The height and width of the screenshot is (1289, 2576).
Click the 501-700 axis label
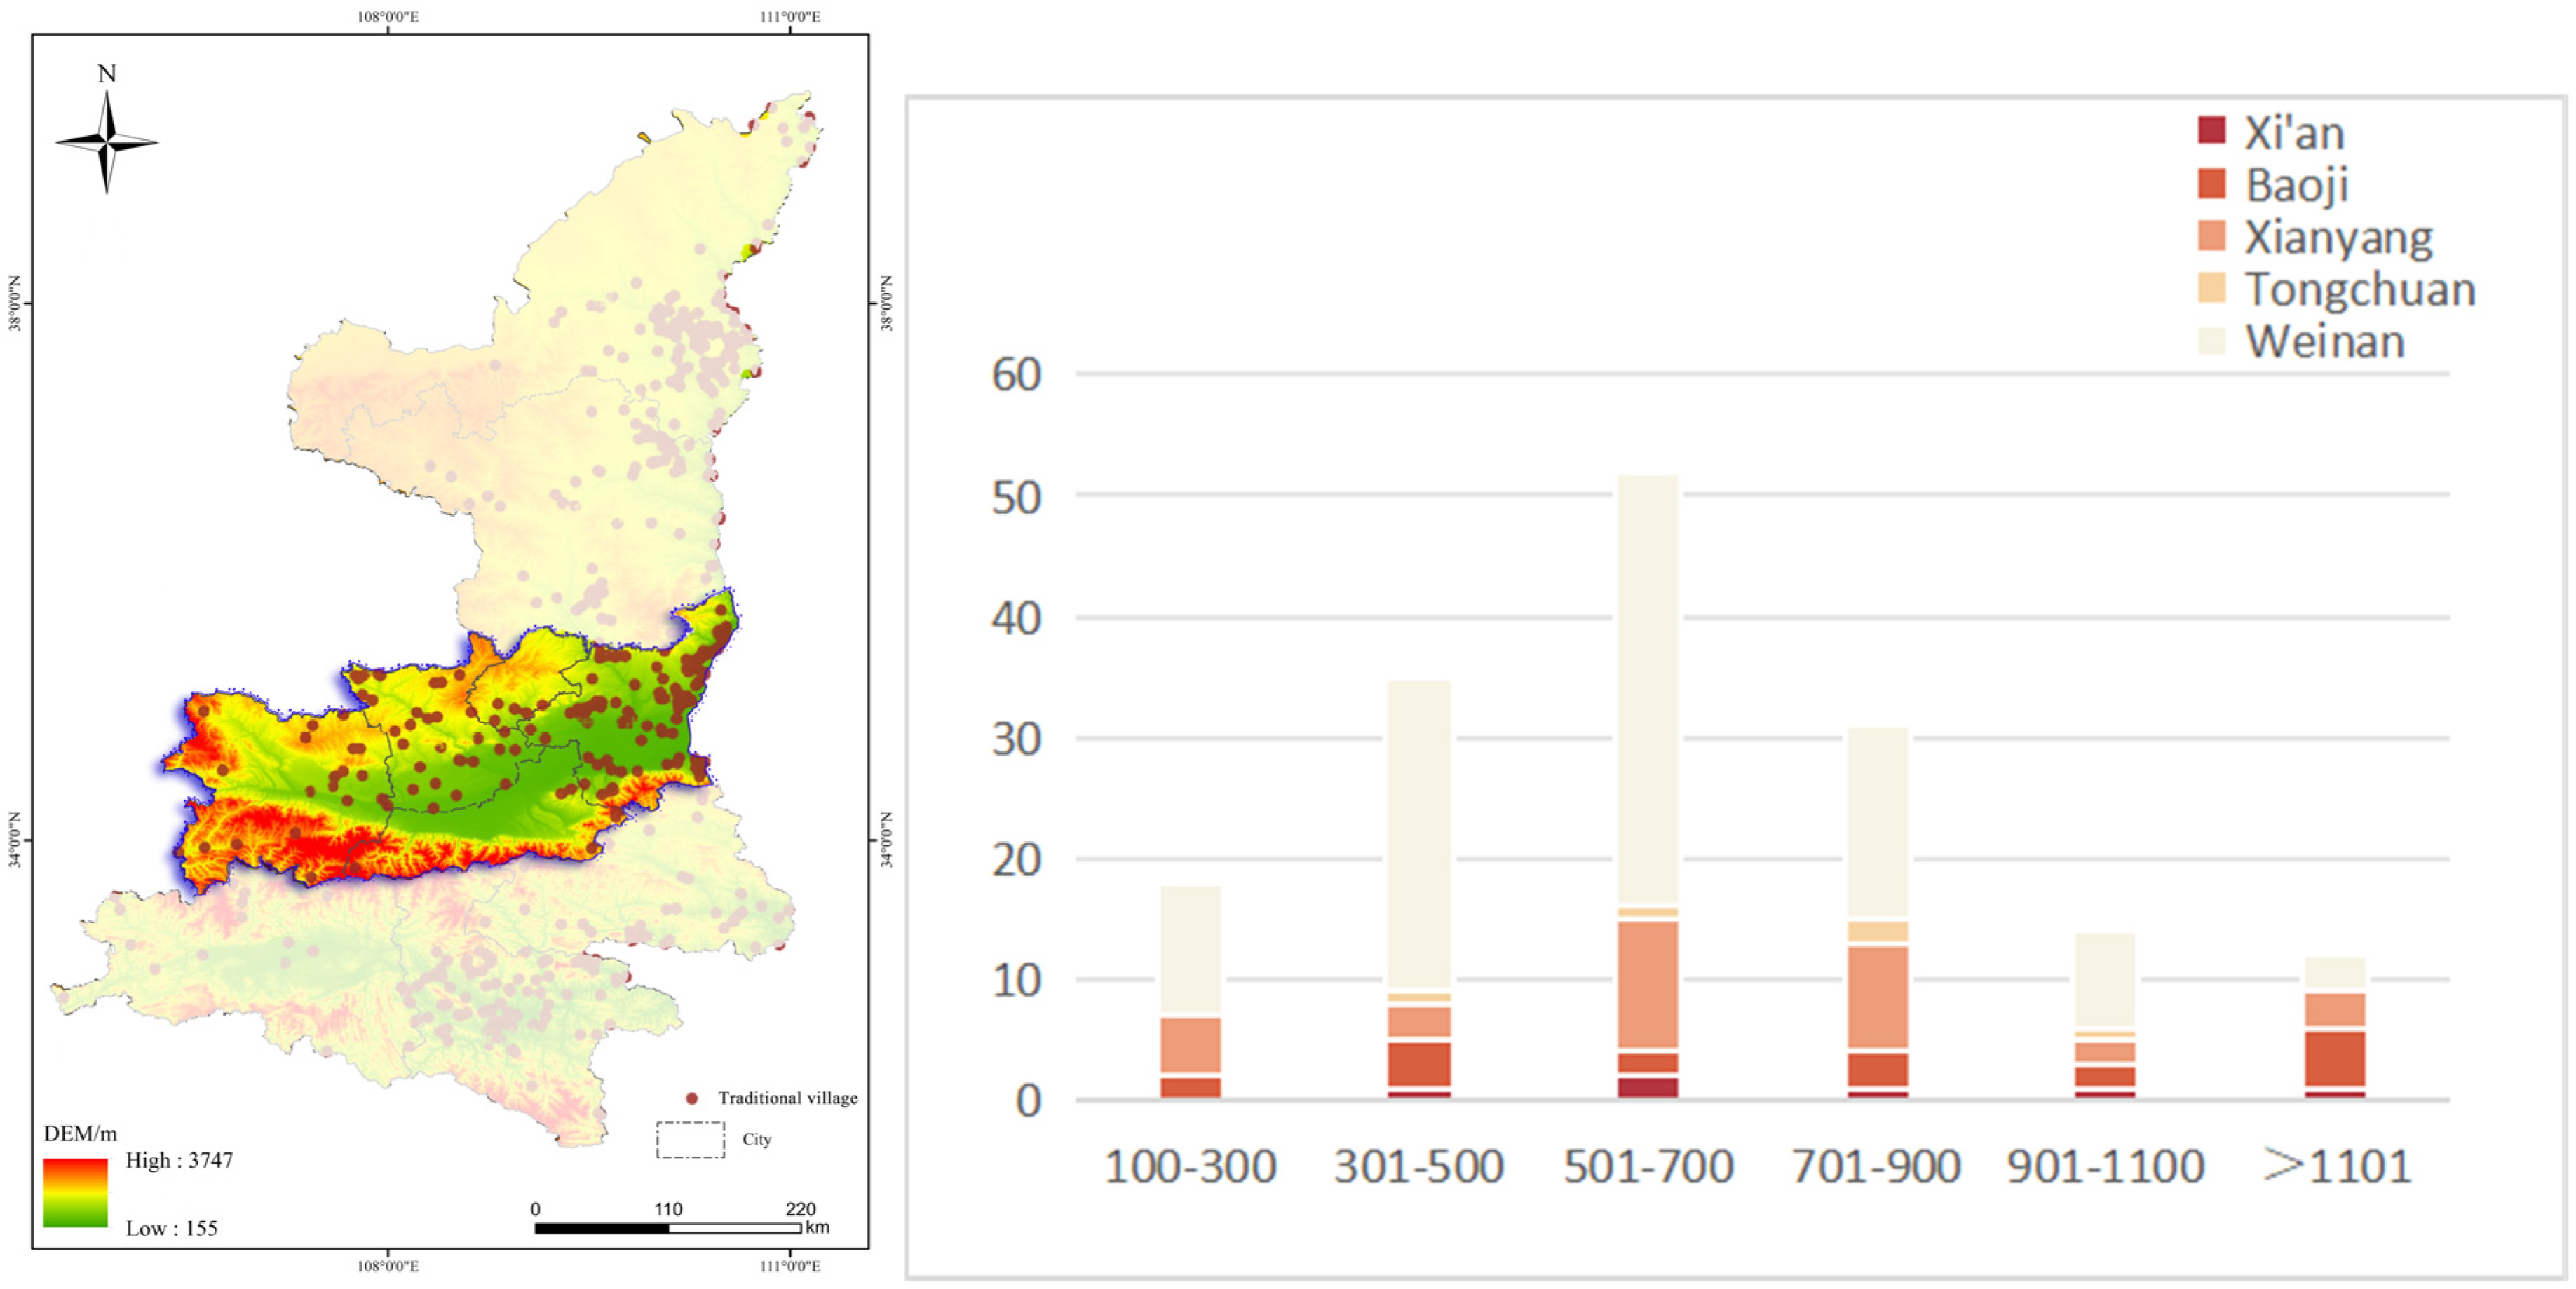pyautogui.click(x=1648, y=1166)
